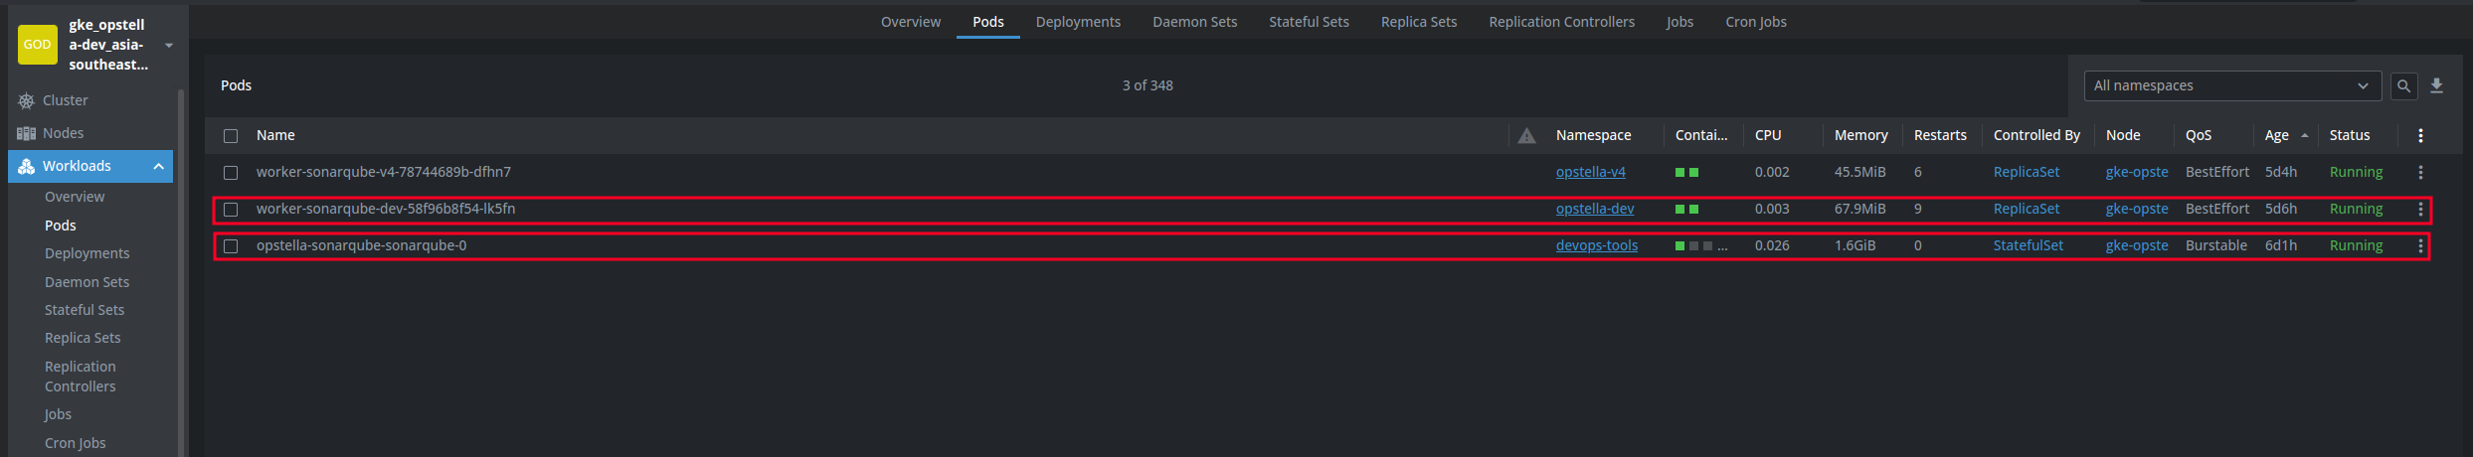Open the StatefulSet controller link
The image size is (2473, 457).
tap(2028, 245)
